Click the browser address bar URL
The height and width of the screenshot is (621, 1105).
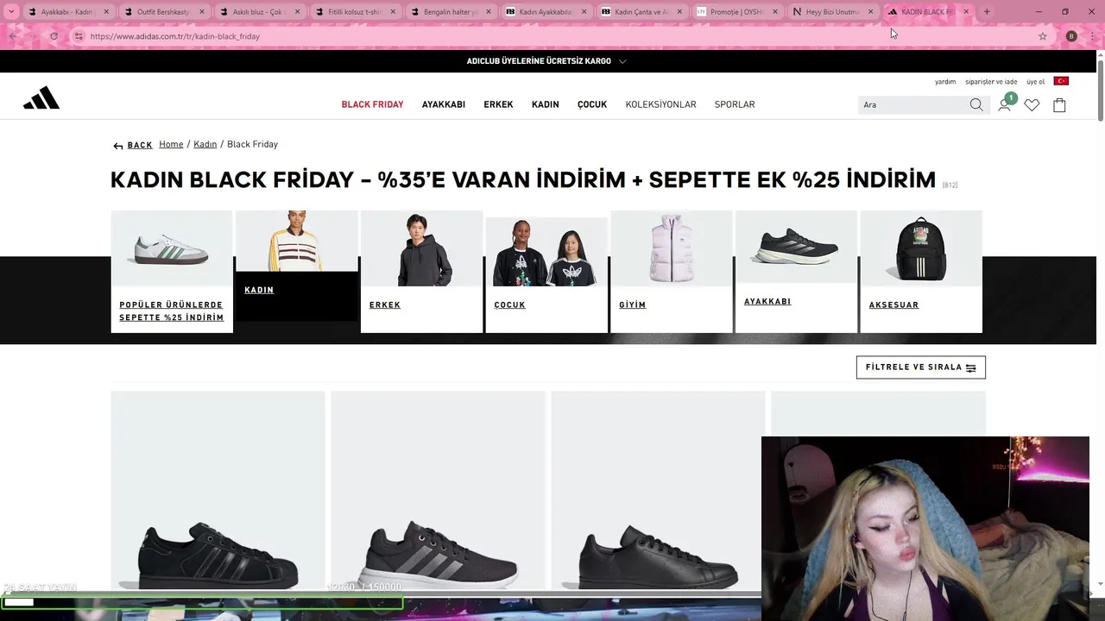(175, 36)
